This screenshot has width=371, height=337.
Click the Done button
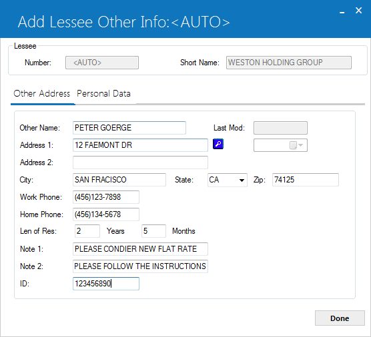pyautogui.click(x=340, y=318)
